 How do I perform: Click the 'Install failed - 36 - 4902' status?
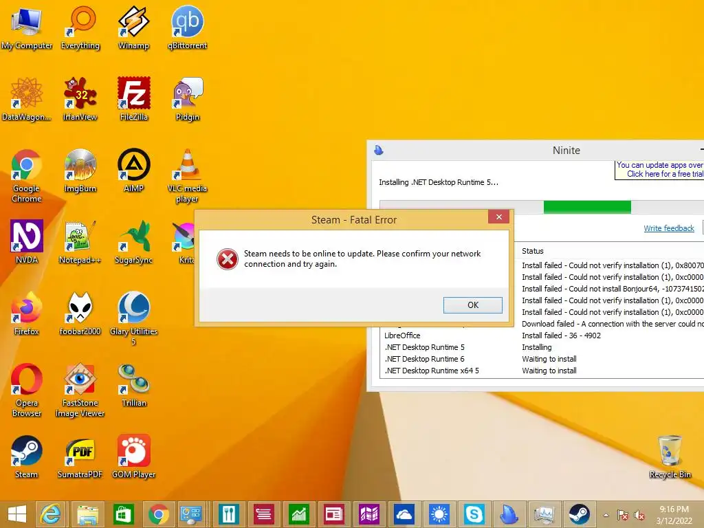561,335
